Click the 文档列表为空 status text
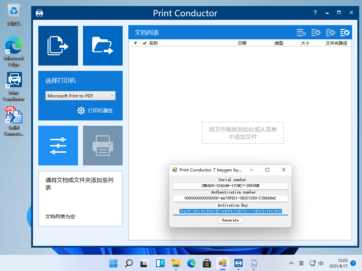This screenshot has height=271, width=362. point(60,216)
